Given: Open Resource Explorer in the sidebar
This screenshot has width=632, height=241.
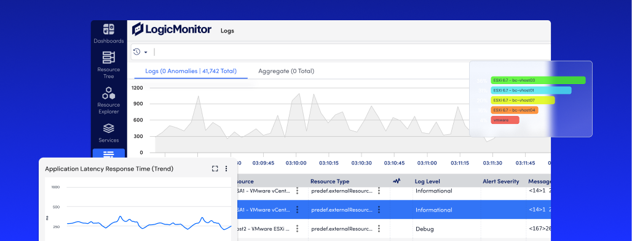Looking at the screenshot, I should (x=109, y=100).
